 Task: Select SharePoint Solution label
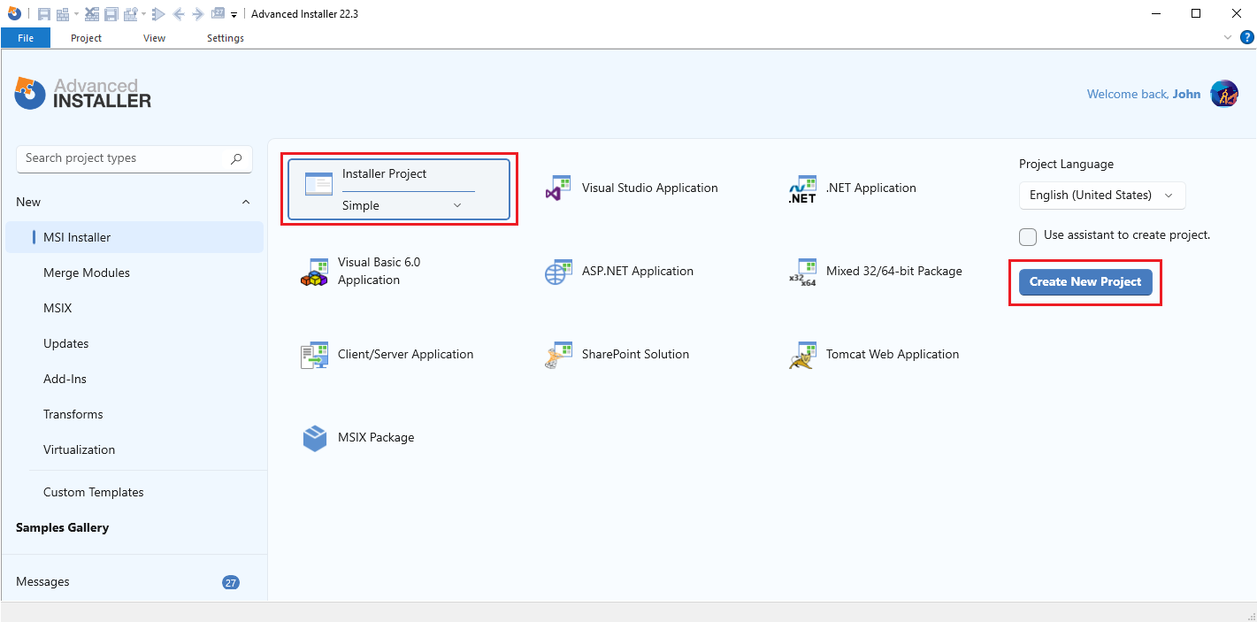click(x=635, y=354)
